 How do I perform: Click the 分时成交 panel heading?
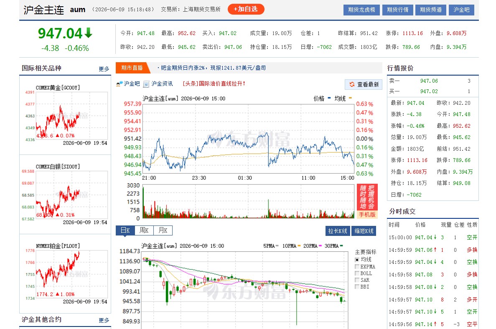click(x=402, y=211)
